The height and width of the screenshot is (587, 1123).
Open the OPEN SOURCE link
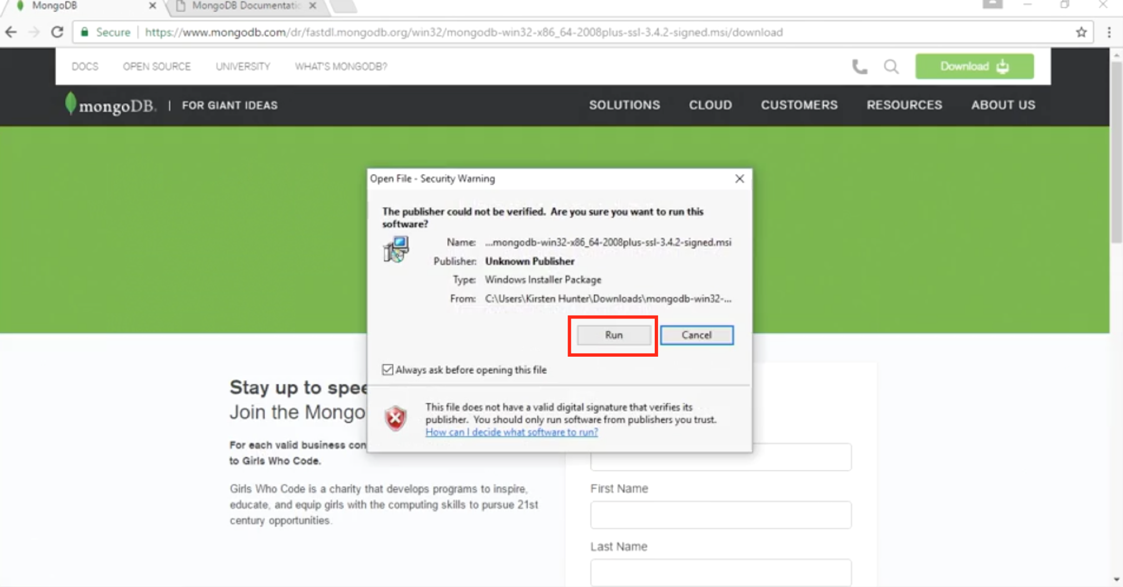coord(157,67)
